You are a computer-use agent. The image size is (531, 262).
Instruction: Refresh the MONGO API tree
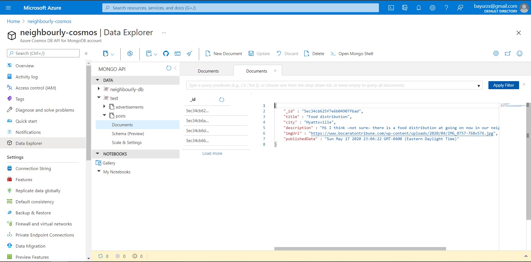click(x=169, y=68)
